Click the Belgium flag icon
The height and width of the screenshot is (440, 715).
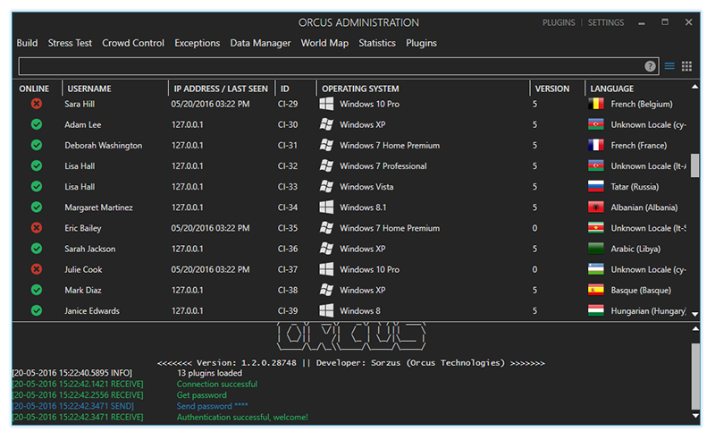coord(596,104)
